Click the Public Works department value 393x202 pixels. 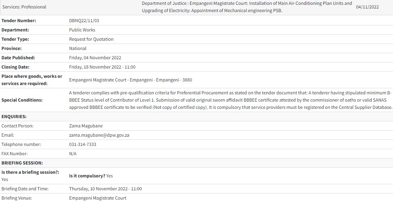coord(82,30)
